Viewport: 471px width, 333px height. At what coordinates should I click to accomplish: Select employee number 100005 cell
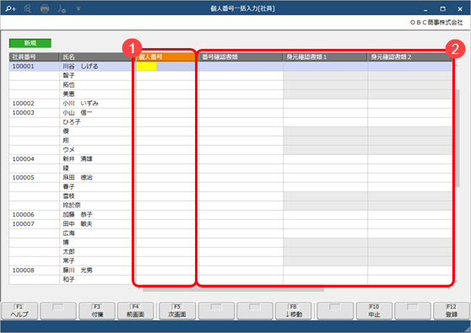pyautogui.click(x=34, y=178)
